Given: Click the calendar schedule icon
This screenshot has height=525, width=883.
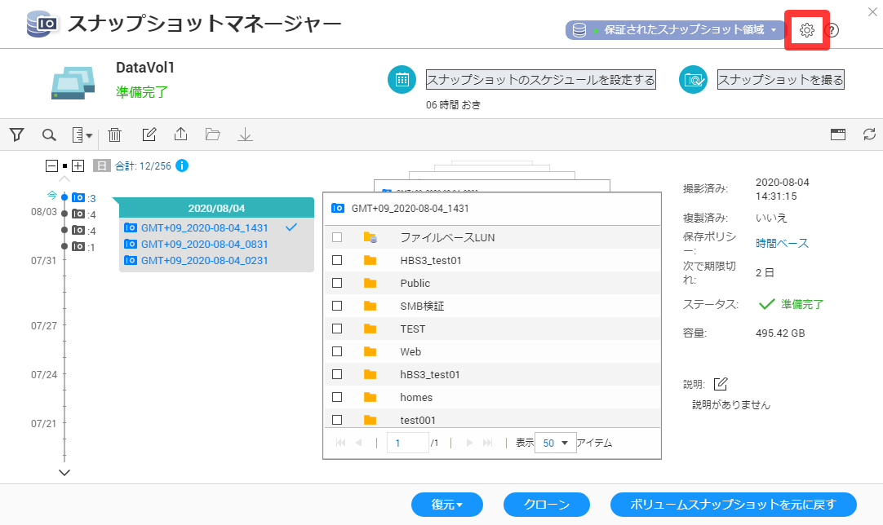Looking at the screenshot, I should pyautogui.click(x=402, y=79).
